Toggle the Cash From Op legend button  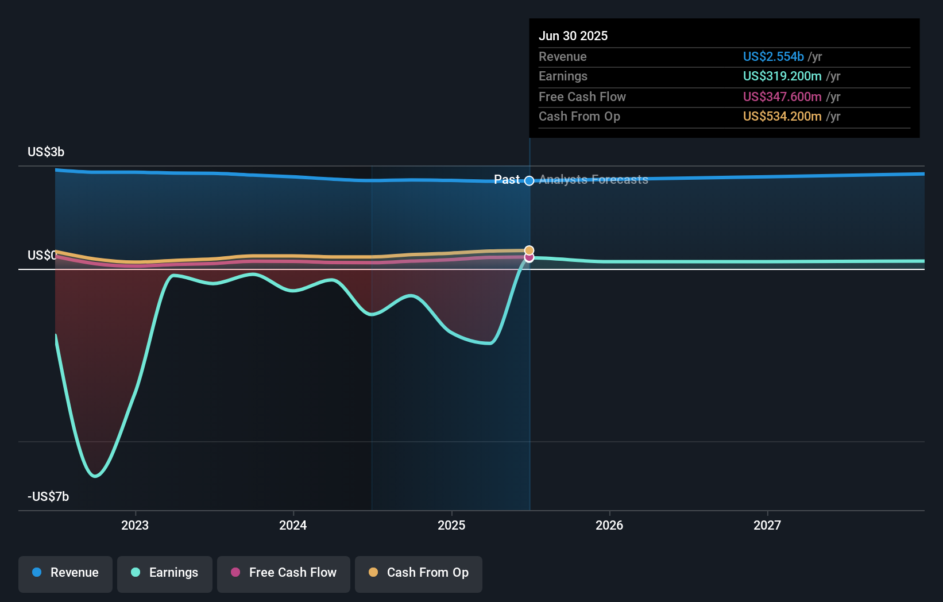click(419, 574)
